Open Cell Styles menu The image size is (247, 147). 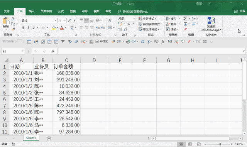(149, 29)
